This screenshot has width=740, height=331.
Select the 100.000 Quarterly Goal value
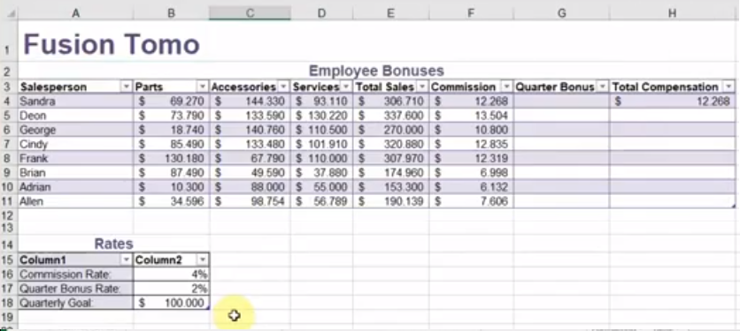(x=172, y=304)
